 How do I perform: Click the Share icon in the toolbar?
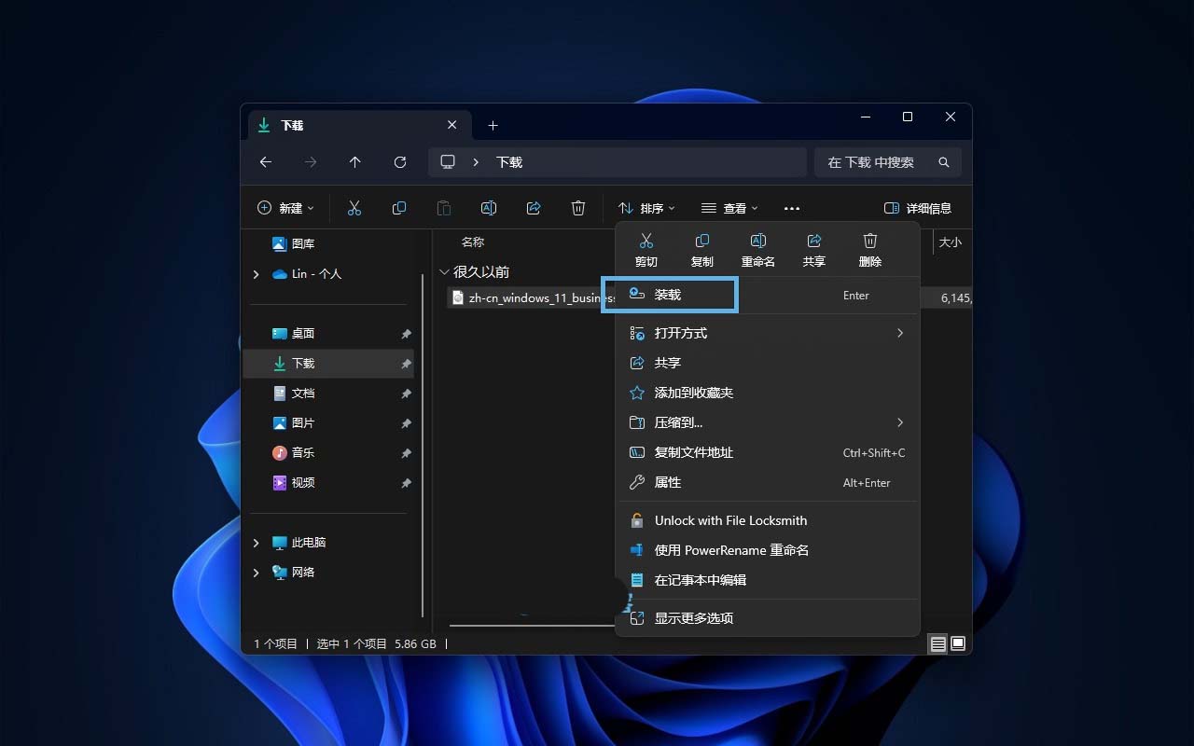(534, 208)
